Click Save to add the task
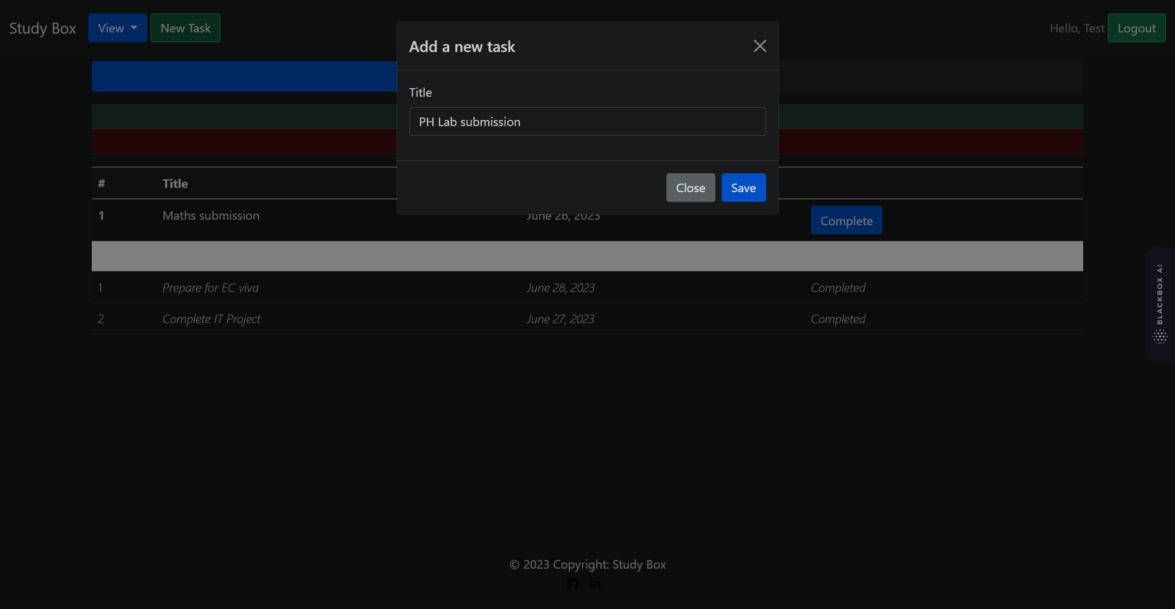Image resolution: width=1175 pixels, height=609 pixels. click(x=743, y=187)
